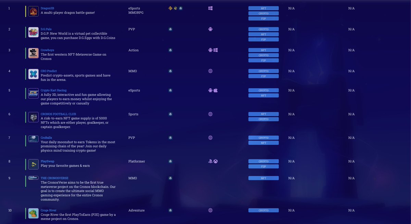Select the web globe icon for CroBalls
The height and width of the screenshot is (224, 411).
pos(210,137)
